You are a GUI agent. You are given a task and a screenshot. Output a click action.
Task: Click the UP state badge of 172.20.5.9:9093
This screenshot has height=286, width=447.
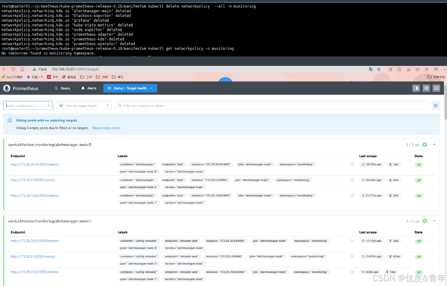click(419, 180)
